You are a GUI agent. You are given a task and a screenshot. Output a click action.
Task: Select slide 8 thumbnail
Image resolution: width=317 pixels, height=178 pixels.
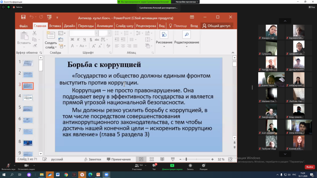point(28,142)
